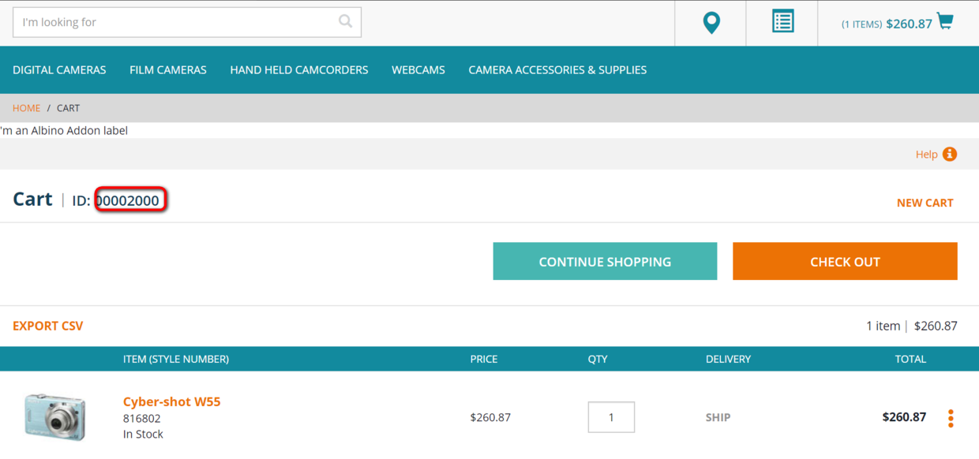
Task: Open the order list icon
Action: (782, 21)
